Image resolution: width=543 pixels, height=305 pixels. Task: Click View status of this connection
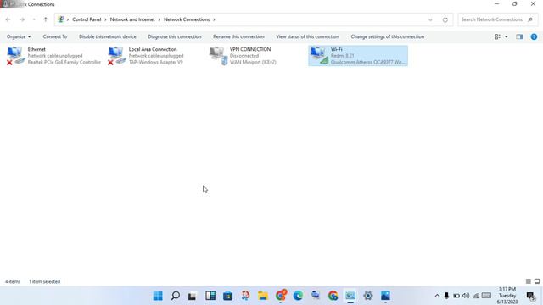[307, 36]
